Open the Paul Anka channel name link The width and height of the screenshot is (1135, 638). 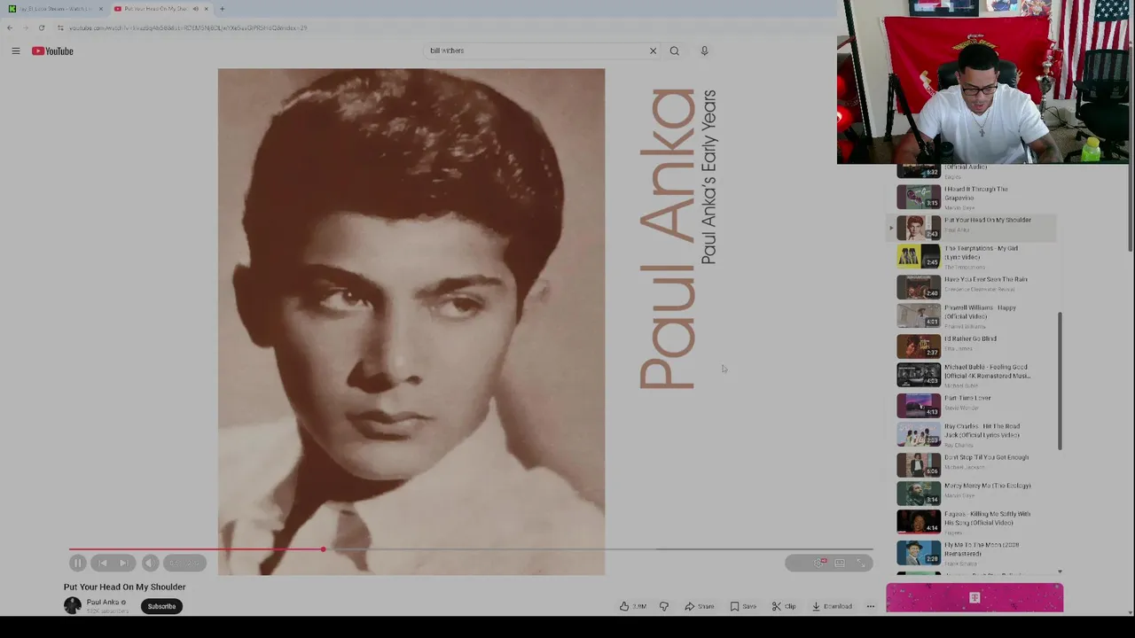[103, 603]
